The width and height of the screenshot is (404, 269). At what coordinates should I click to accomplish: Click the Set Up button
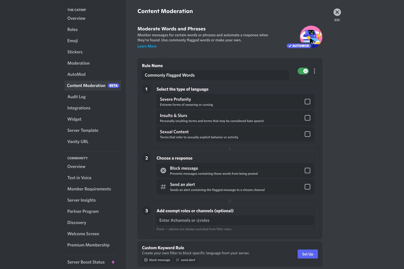307,254
